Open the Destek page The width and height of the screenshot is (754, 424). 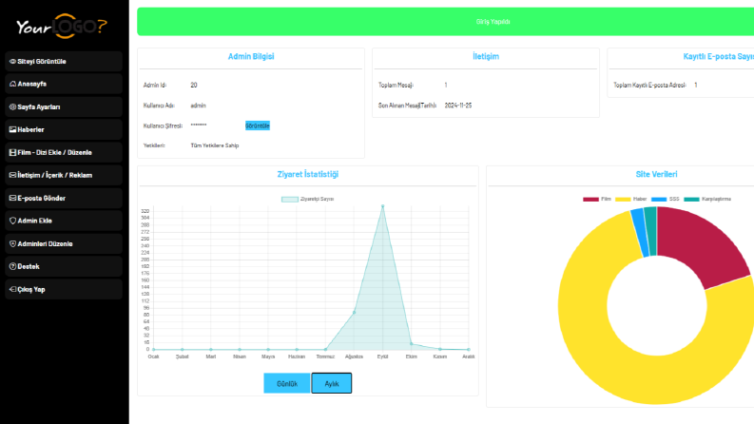click(x=64, y=266)
